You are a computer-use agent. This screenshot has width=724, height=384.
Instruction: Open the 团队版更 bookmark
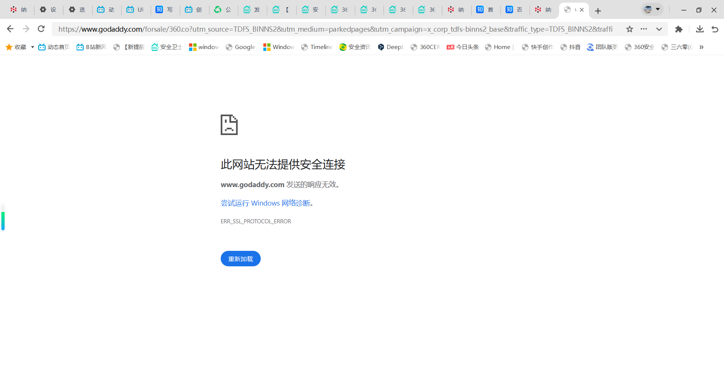602,47
